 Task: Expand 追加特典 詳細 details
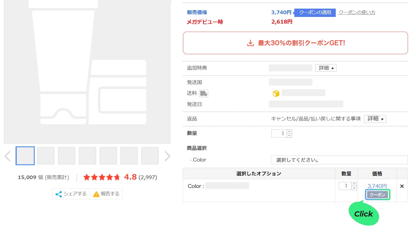pos(326,68)
